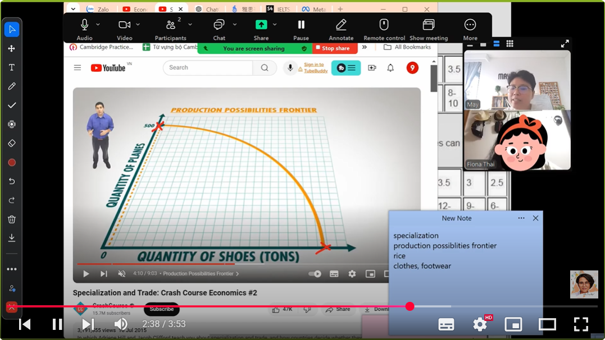The height and width of the screenshot is (340, 605).
Task: Focus the YouTube Search field
Action: tap(208, 67)
